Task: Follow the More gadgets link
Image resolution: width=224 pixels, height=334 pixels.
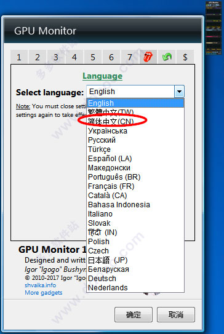Action: point(44,292)
